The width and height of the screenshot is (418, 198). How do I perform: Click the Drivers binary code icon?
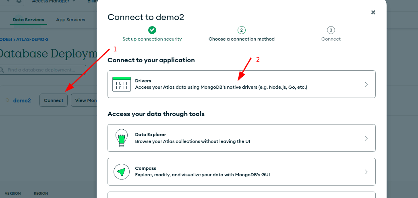[x=121, y=84]
